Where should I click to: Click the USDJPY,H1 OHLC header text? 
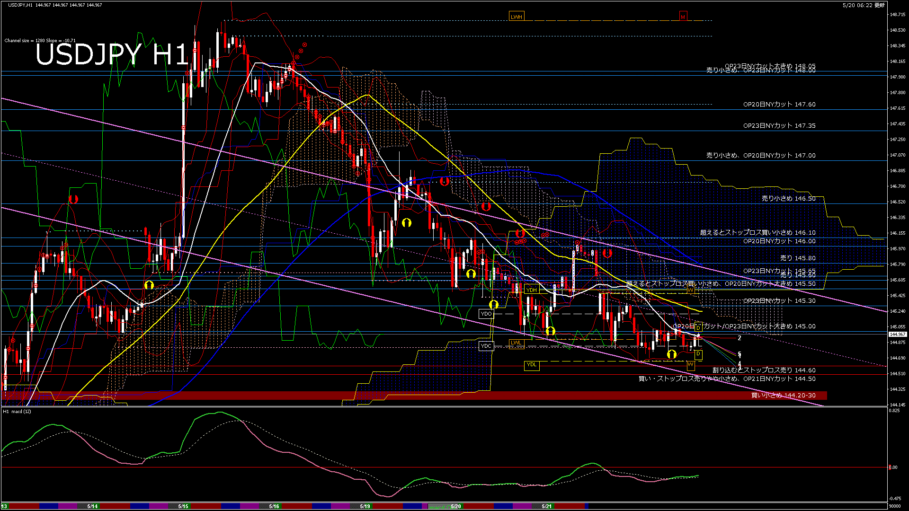55,5
